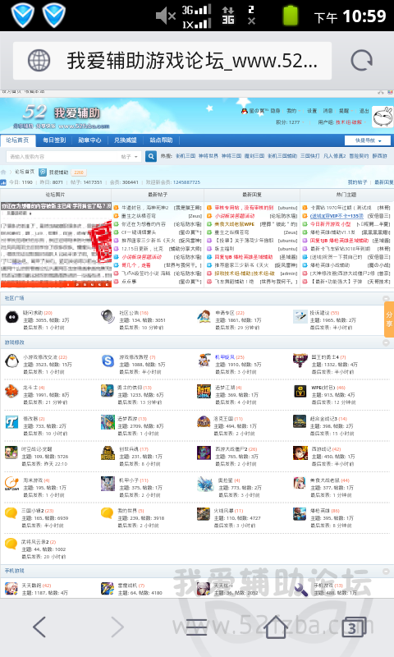Collapse the 社区广场 section

[x=386, y=298]
